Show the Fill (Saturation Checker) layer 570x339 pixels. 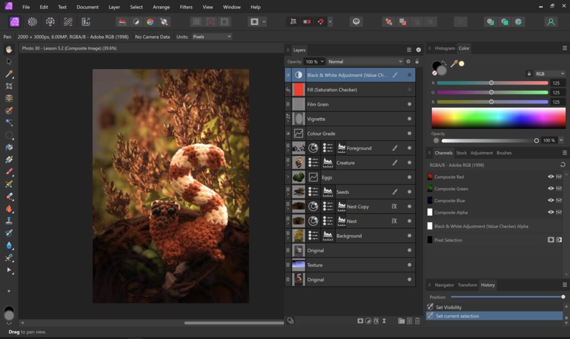(x=410, y=89)
